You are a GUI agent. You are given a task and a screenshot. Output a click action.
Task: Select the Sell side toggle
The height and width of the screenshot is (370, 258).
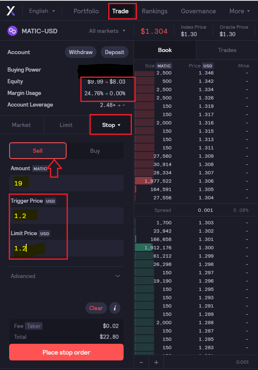click(x=38, y=151)
